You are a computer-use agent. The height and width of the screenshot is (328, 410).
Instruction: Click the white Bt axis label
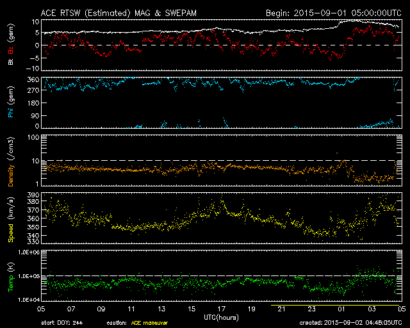(11, 61)
